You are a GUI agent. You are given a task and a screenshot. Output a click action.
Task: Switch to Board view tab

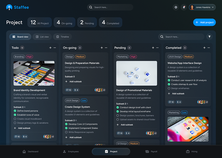click(20, 37)
